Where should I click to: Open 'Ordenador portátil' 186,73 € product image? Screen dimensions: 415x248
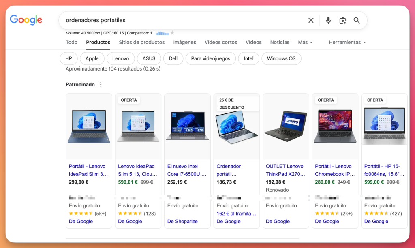(237, 127)
